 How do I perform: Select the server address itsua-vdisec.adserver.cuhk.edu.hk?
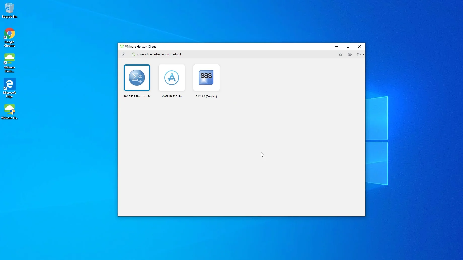click(159, 54)
